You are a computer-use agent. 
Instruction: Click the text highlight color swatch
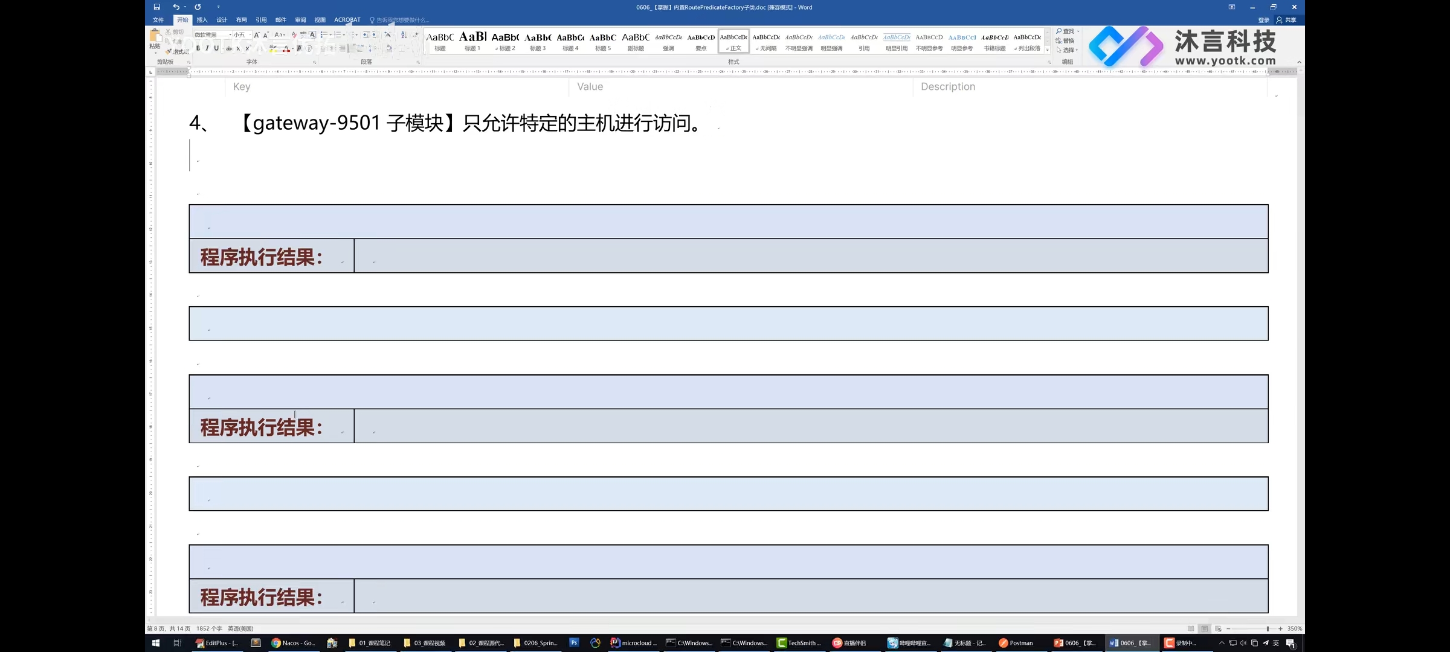pos(273,48)
